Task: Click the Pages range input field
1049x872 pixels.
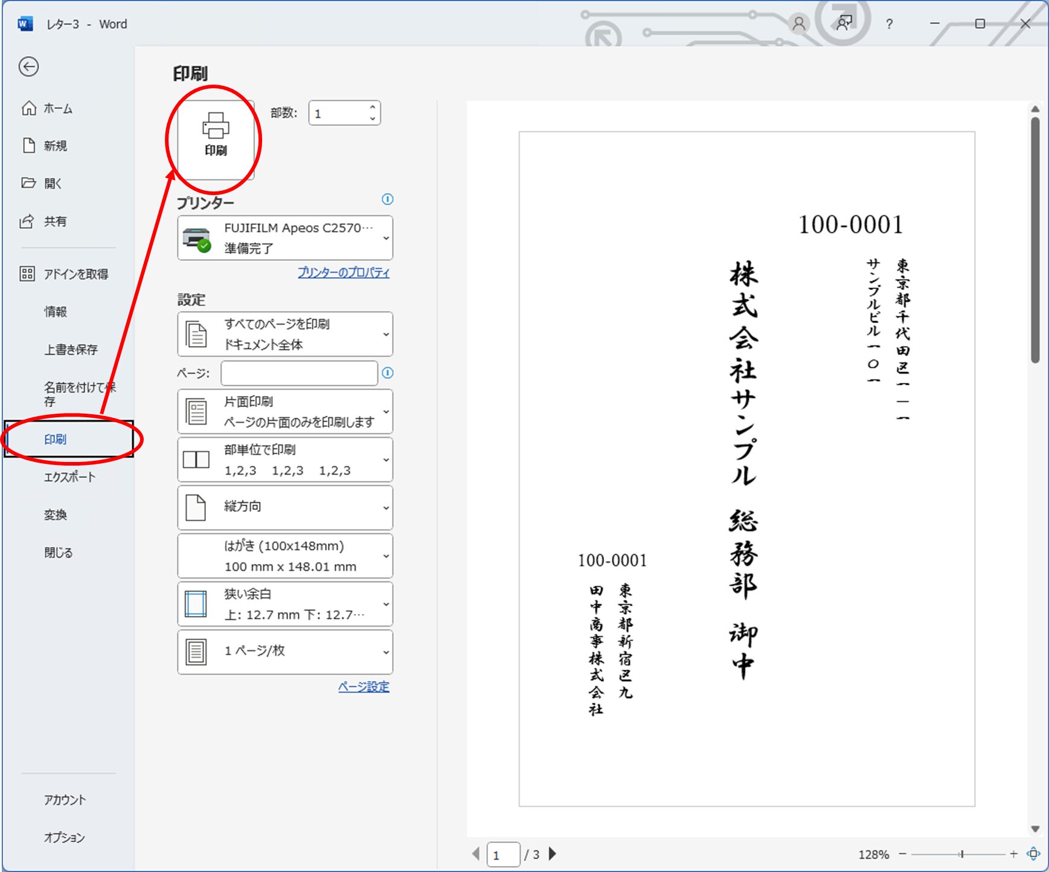Action: 299,373
